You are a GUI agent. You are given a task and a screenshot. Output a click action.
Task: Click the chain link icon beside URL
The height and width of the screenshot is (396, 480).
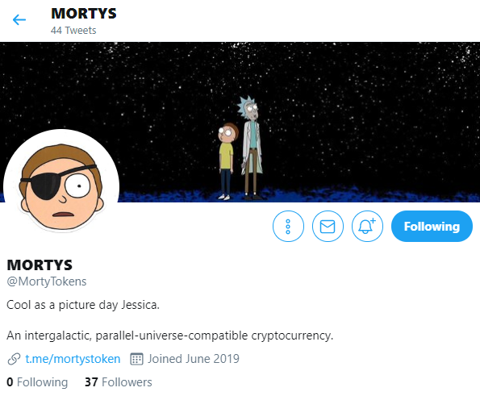coord(14,359)
